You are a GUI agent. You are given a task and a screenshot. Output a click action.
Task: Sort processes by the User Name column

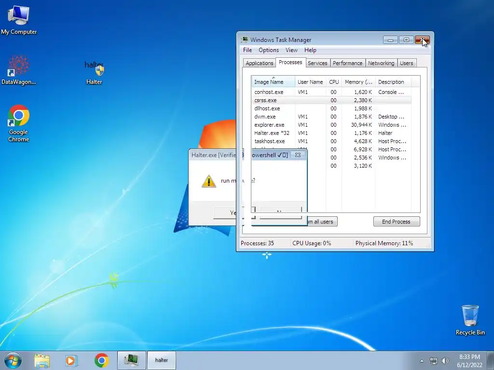(x=310, y=82)
